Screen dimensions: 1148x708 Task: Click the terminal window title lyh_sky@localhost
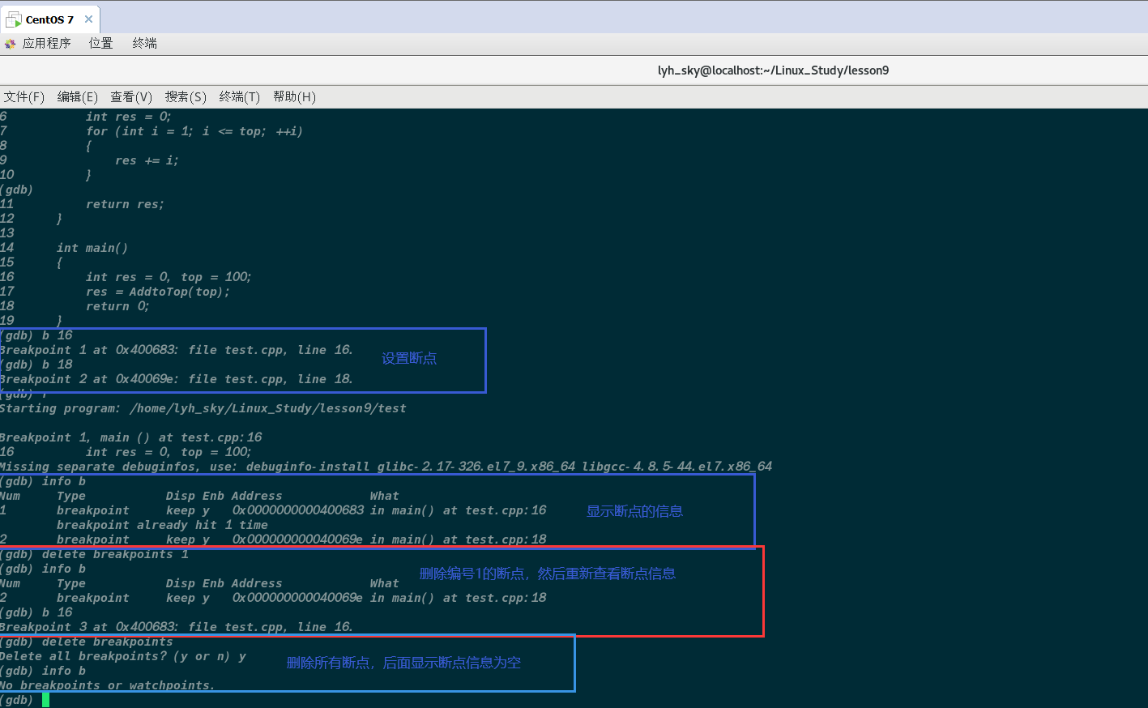pos(773,70)
